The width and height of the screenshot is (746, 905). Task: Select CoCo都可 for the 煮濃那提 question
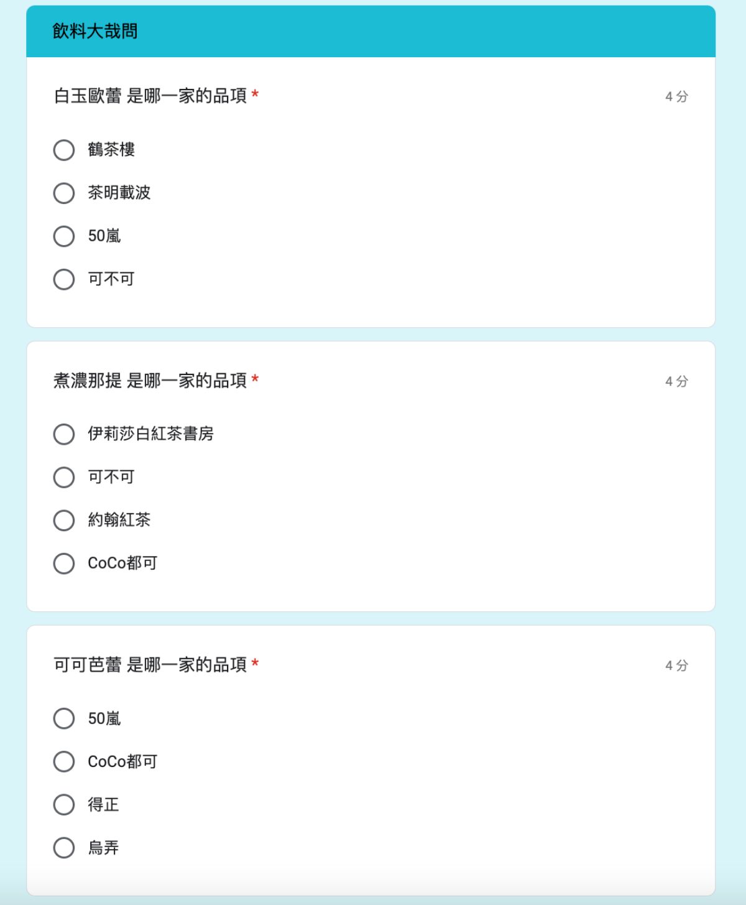point(64,564)
